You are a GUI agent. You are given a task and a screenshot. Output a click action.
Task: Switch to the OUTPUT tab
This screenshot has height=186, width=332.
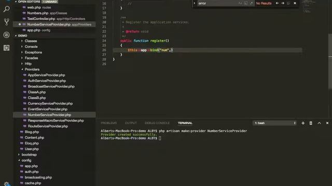[x=131, y=123]
